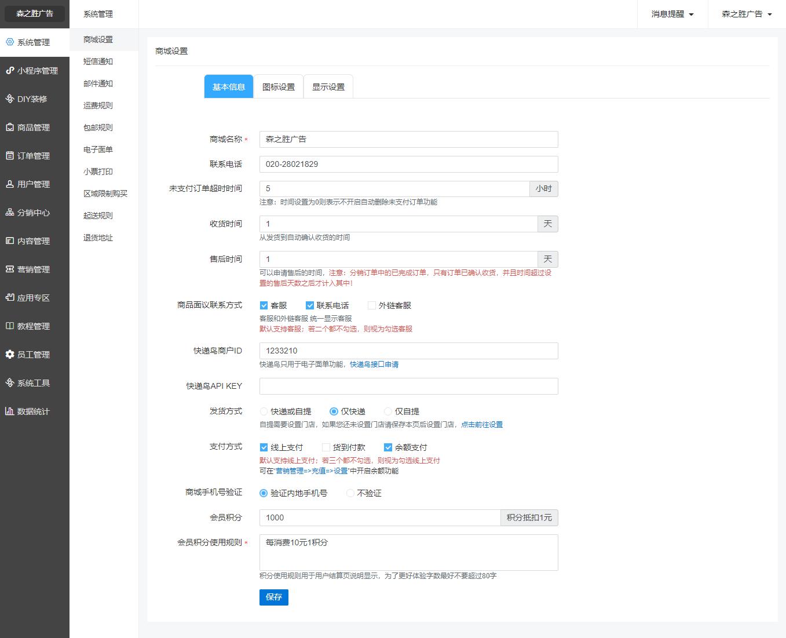
Task: Expand the 森之胜广告 account dropdown
Action: point(747,14)
